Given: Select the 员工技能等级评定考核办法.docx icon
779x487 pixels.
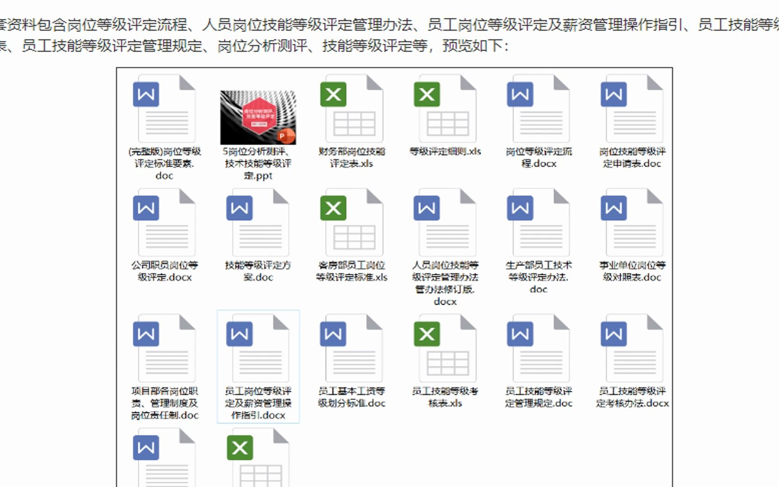Looking at the screenshot, I should point(632,348).
